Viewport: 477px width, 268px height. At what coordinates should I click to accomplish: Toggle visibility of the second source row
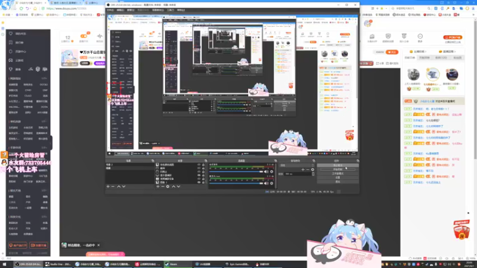(199, 169)
